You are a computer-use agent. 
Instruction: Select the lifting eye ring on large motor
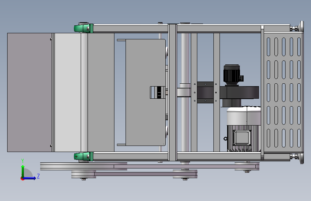pyautogui.click(x=225, y=138)
